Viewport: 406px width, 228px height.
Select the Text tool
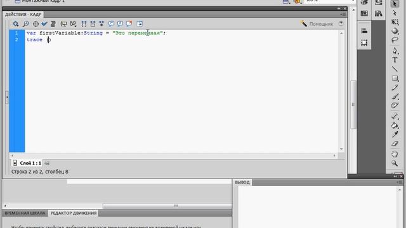pos(395,60)
